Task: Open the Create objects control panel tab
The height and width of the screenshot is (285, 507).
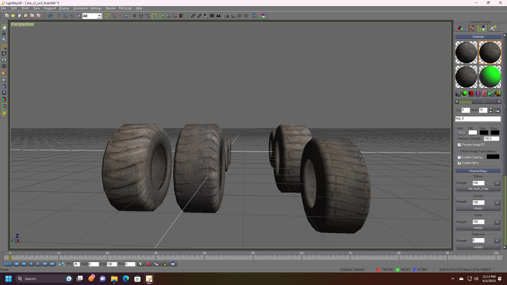Action: [x=460, y=28]
